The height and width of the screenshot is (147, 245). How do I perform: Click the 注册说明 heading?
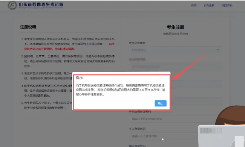[28, 27]
